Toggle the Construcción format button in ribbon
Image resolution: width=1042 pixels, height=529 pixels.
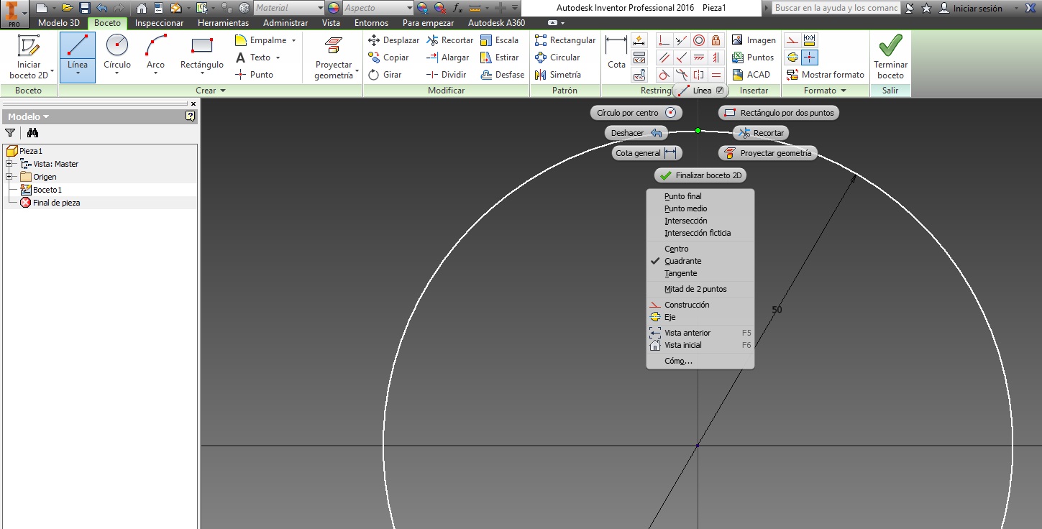click(792, 40)
